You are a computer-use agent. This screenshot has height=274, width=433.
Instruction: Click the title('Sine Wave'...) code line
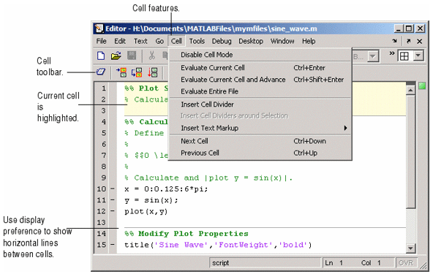click(218, 245)
